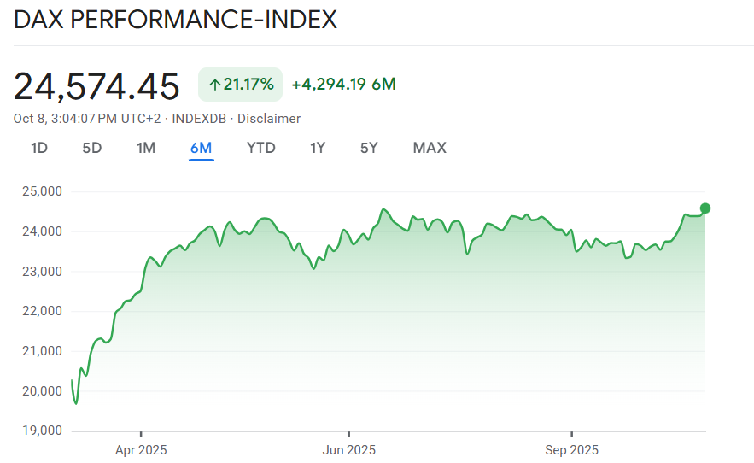This screenshot has height=463, width=754.
Task: Click the 21.17% change badge
Action: (241, 85)
